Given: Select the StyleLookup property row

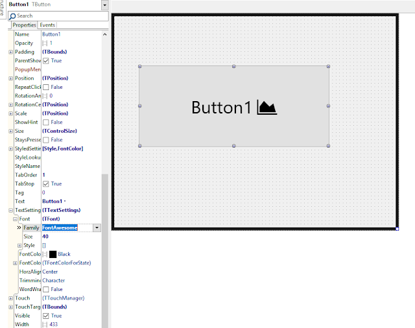Looking at the screenshot, I should [58, 158].
